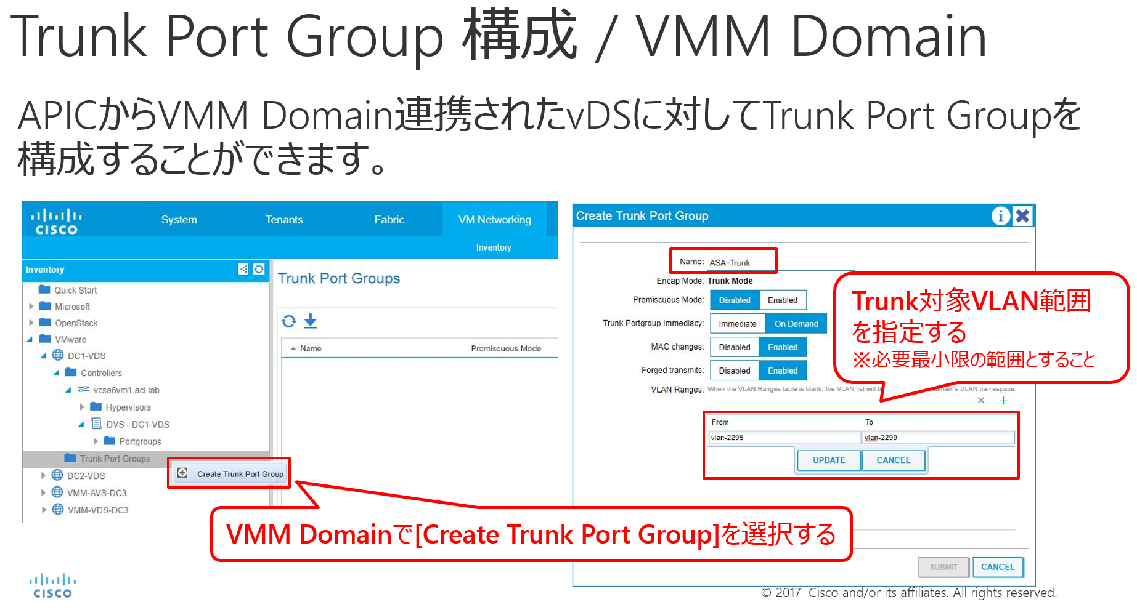Set Promiscuous Mode to Disabled
The image size is (1137, 610).
[735, 300]
